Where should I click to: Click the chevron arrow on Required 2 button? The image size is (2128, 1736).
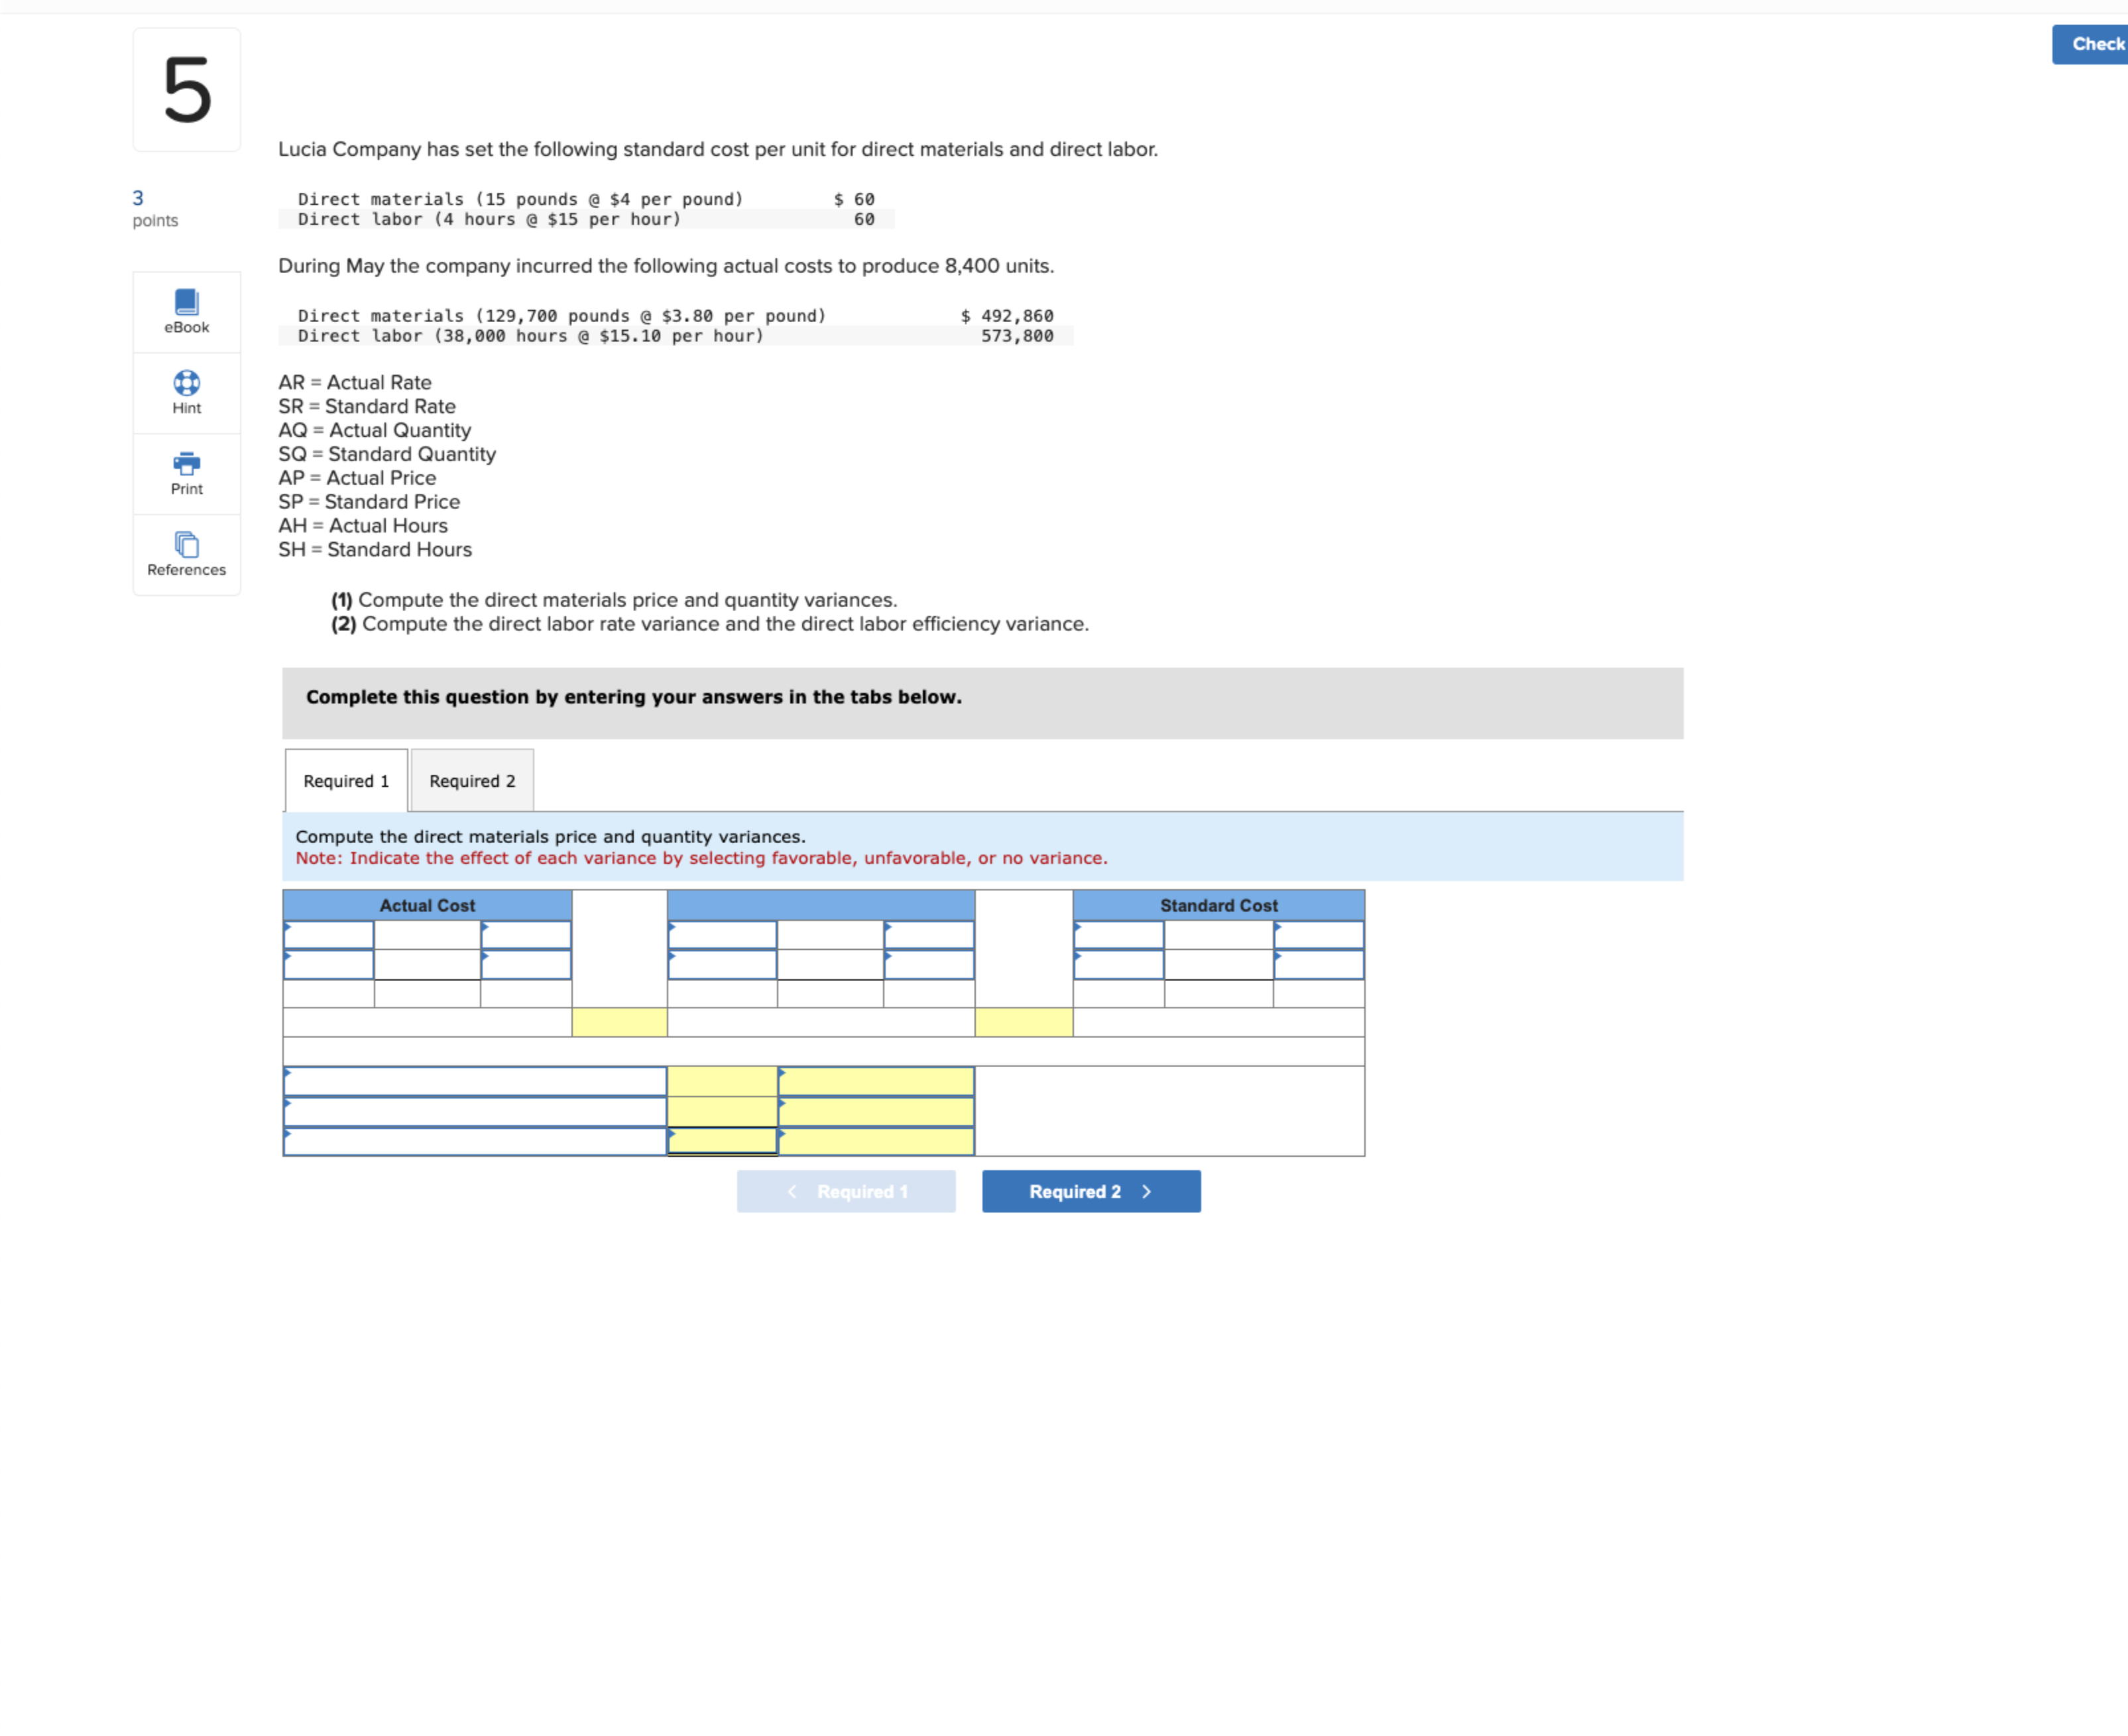(1146, 1191)
